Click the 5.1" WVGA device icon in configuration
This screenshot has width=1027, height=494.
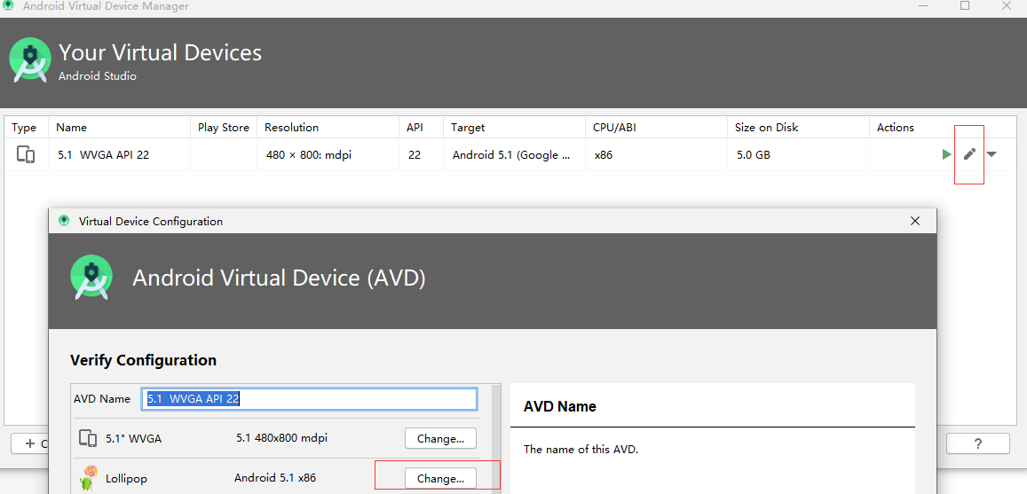pos(88,438)
